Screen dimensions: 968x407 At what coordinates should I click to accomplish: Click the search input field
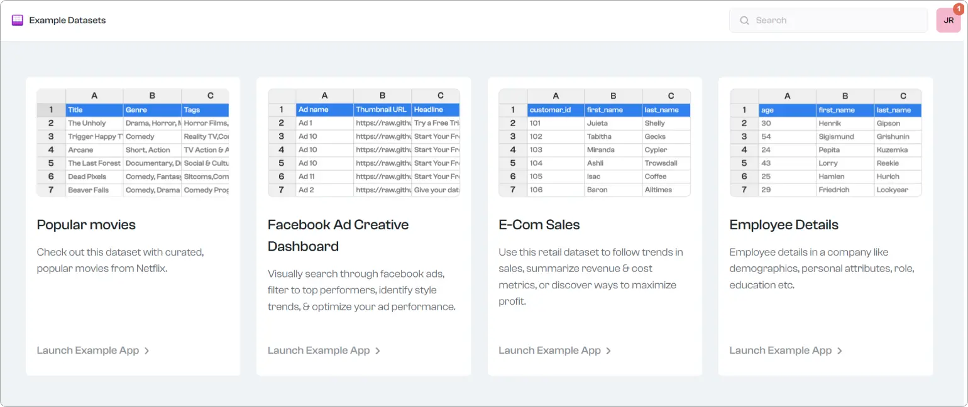point(828,20)
